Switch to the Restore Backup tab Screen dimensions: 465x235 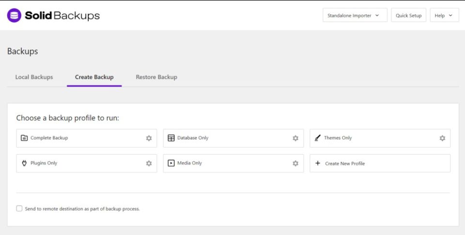(x=156, y=77)
